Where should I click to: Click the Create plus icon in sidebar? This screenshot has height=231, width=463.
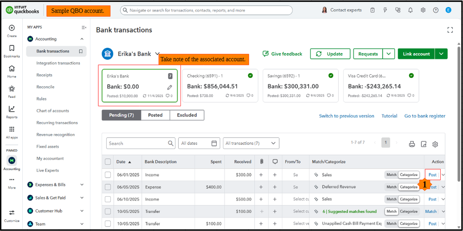coord(12,28)
